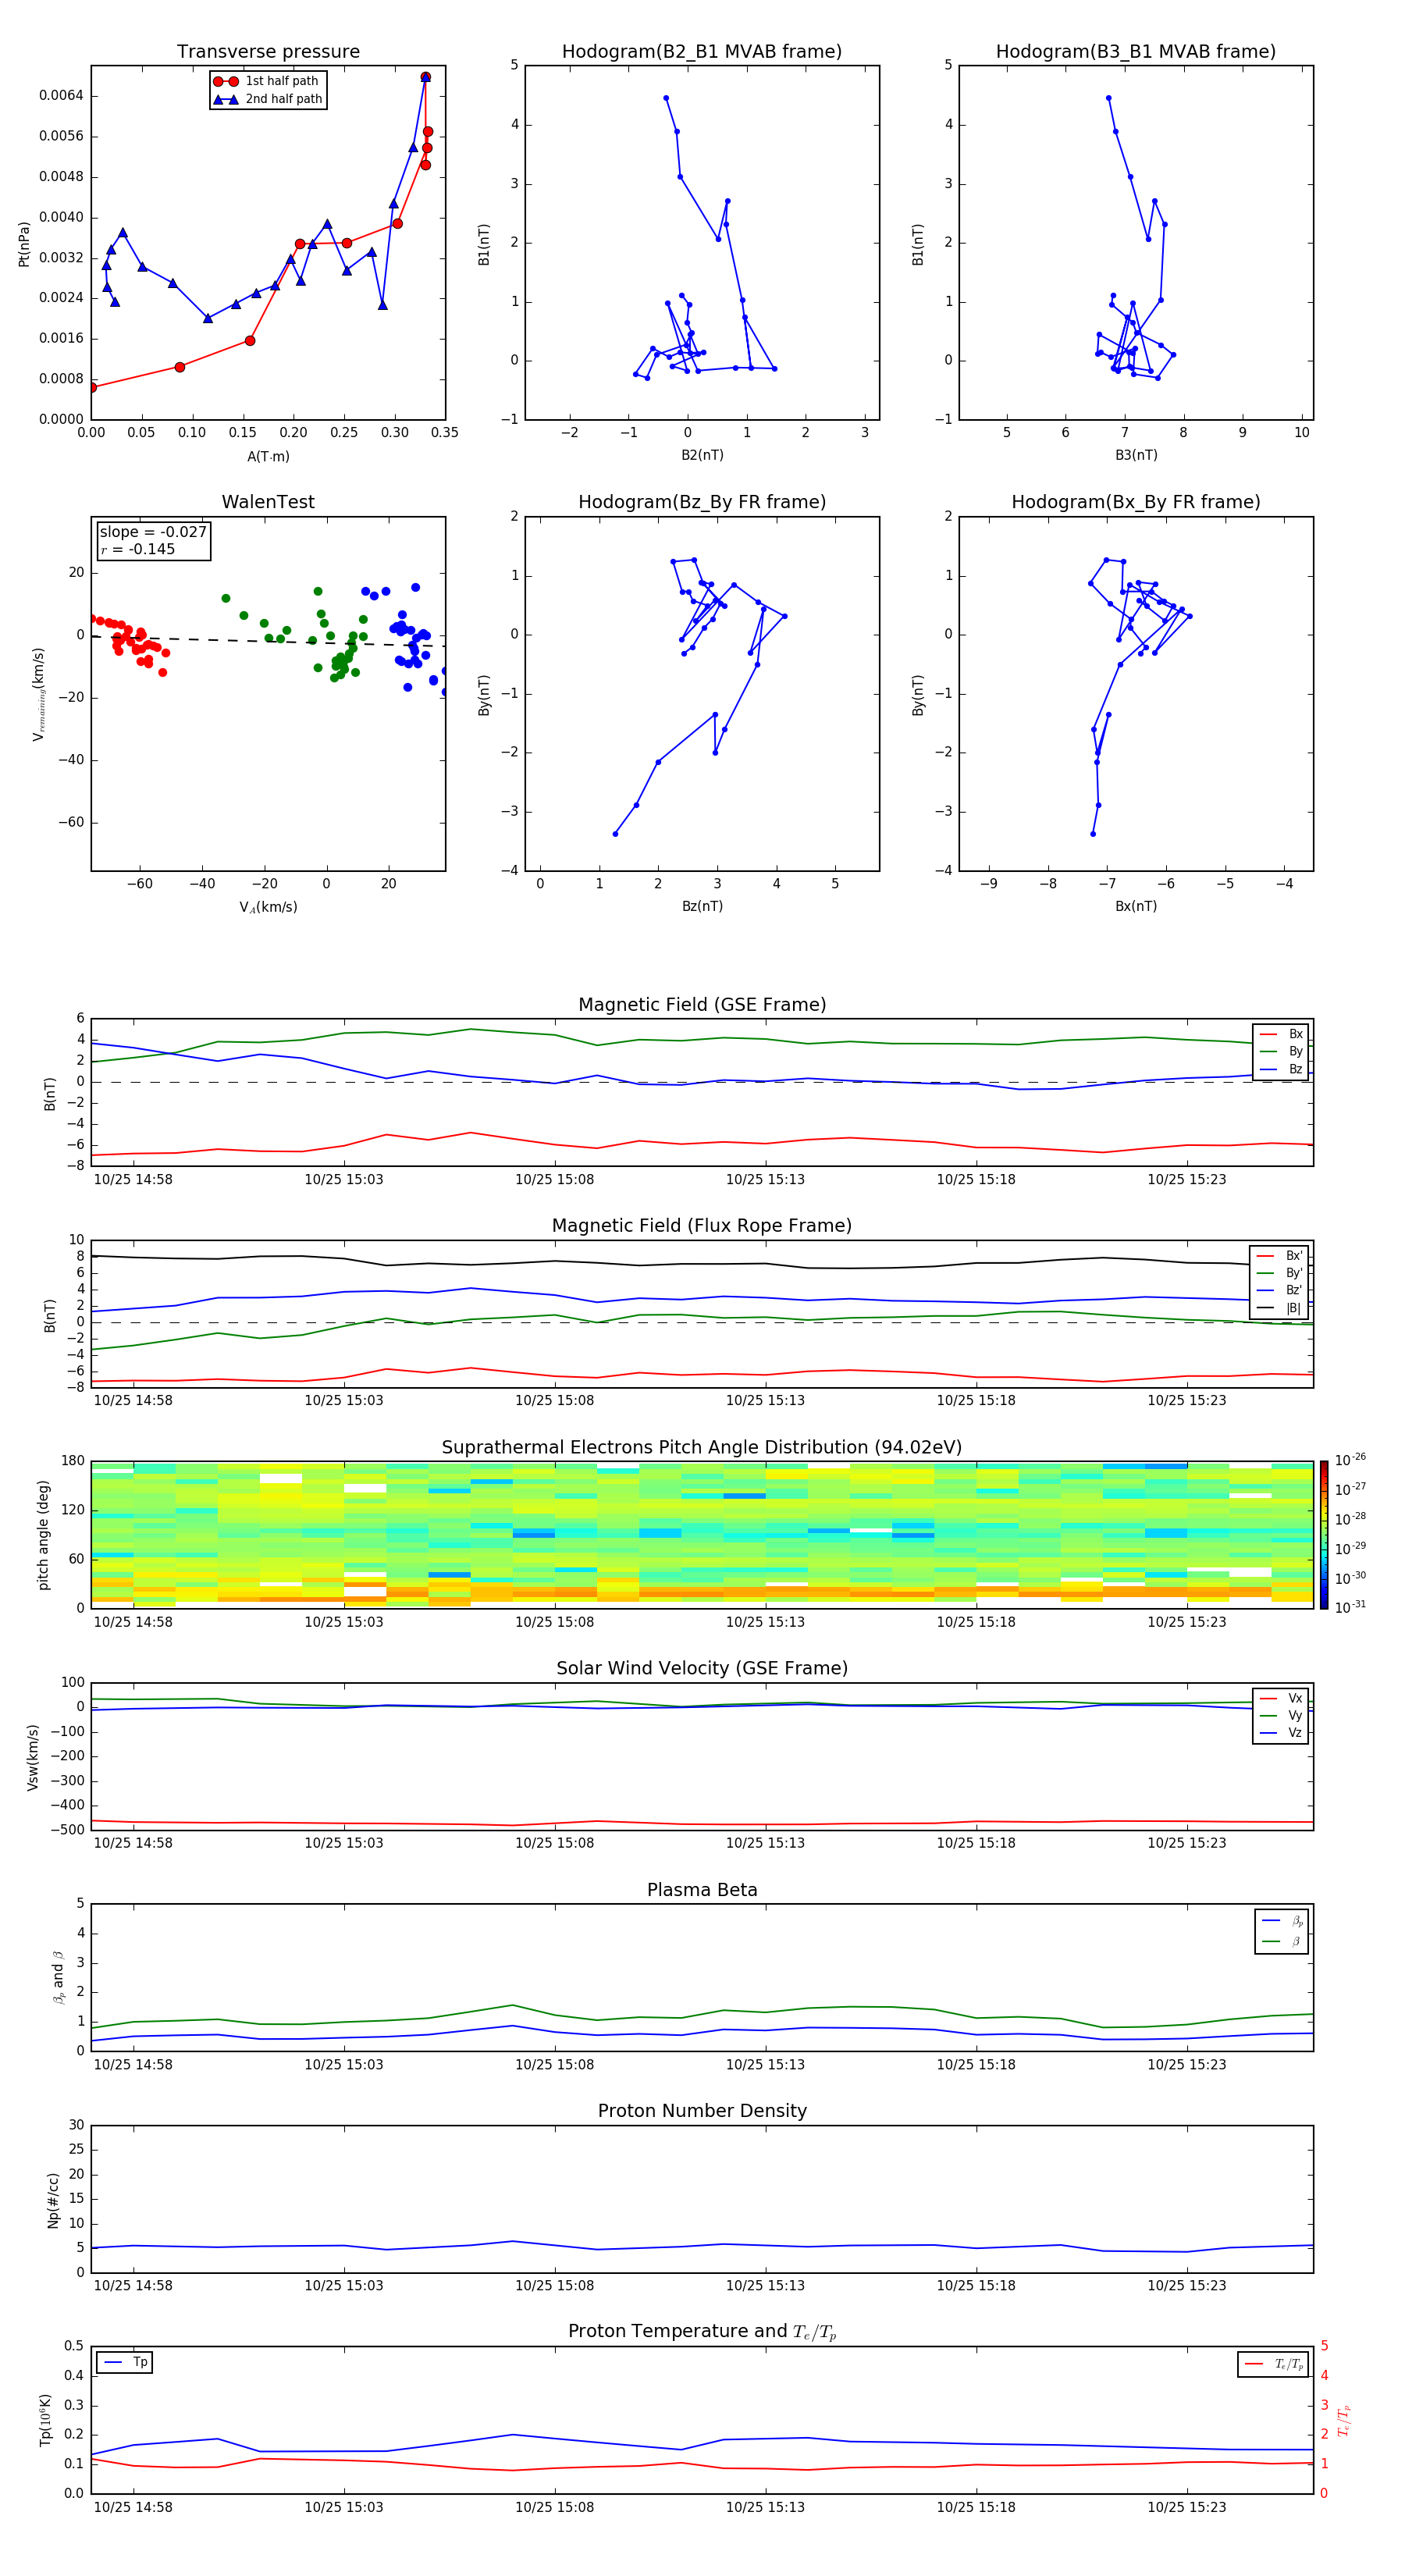The image size is (1405, 2576).
Task: Click the 'Bz(nT)' axis label
Action: pos(702,906)
